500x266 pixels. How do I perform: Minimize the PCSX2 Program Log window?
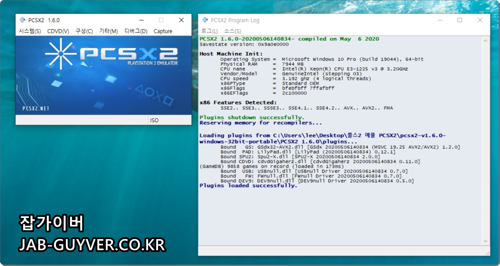point(440,20)
